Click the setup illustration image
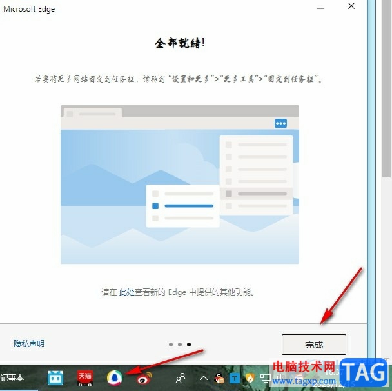This screenshot has width=392, height=391. point(180,185)
